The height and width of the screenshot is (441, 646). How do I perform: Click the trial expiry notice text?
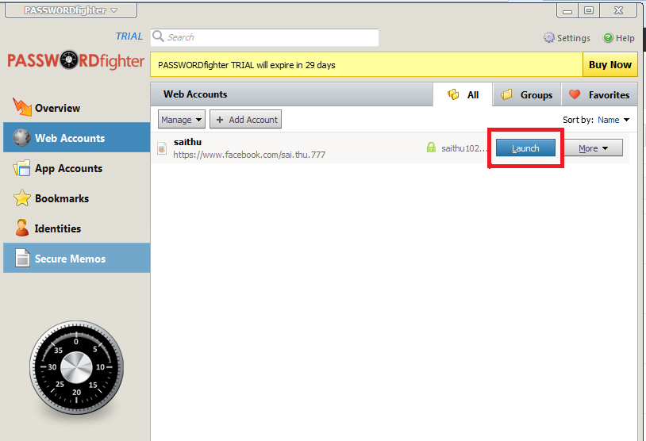pos(246,65)
